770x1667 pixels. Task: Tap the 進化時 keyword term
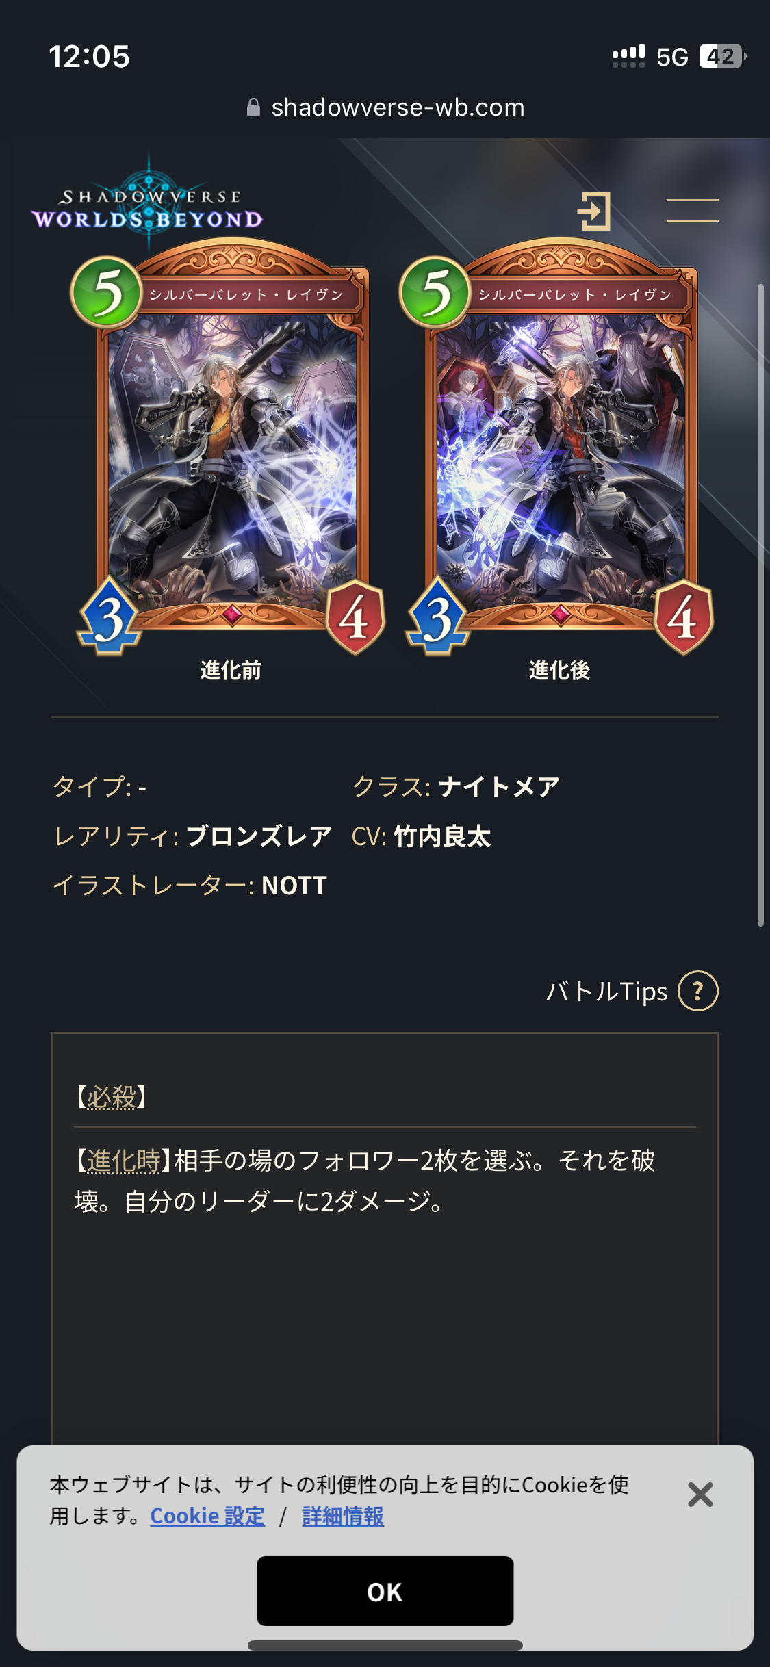click(124, 1161)
